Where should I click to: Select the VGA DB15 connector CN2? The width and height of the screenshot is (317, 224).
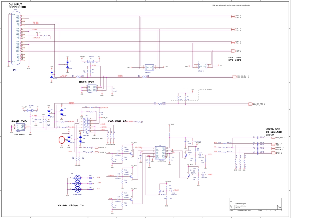(86, 125)
